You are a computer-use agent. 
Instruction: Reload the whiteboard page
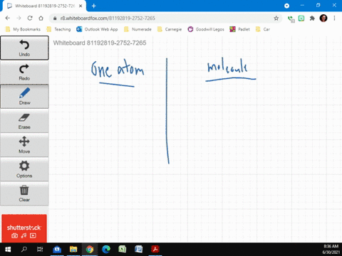30,18
